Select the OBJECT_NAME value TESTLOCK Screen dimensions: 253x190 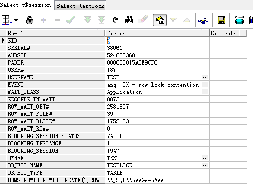tap(120, 165)
